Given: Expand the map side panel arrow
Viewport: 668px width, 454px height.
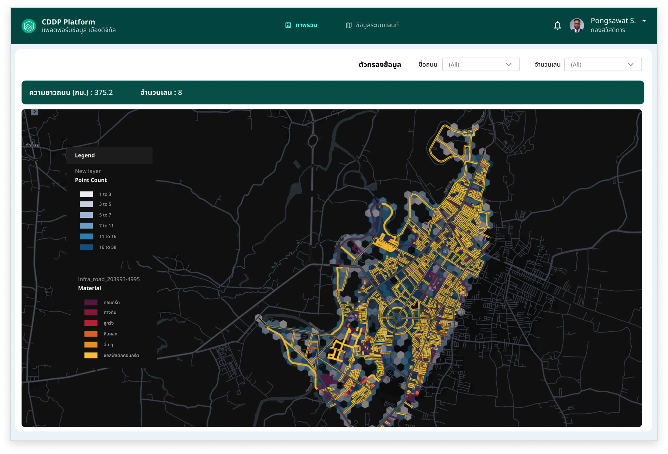Looking at the screenshot, I should (34, 112).
